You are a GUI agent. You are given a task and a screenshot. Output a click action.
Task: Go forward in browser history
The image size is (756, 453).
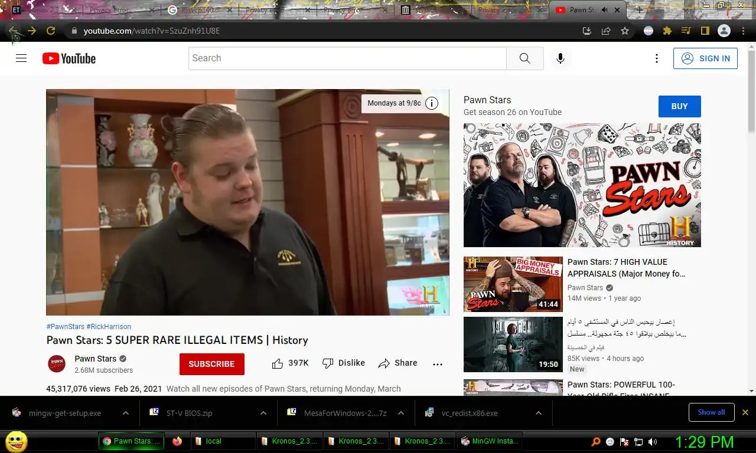pos(32,31)
